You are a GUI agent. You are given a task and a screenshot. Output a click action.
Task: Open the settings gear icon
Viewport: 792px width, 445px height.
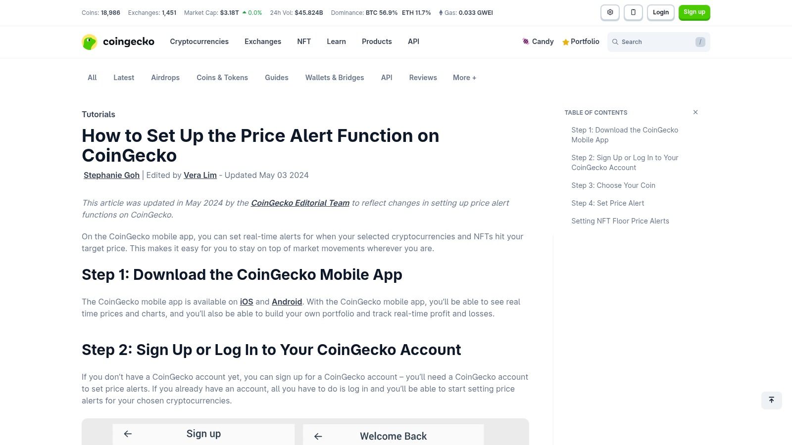point(610,12)
